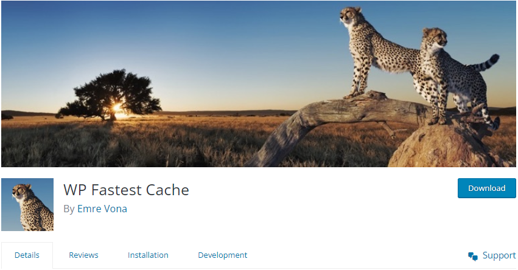Click the WP Fastest Cache title heading
This screenshot has height=270, width=518.
pos(126,190)
